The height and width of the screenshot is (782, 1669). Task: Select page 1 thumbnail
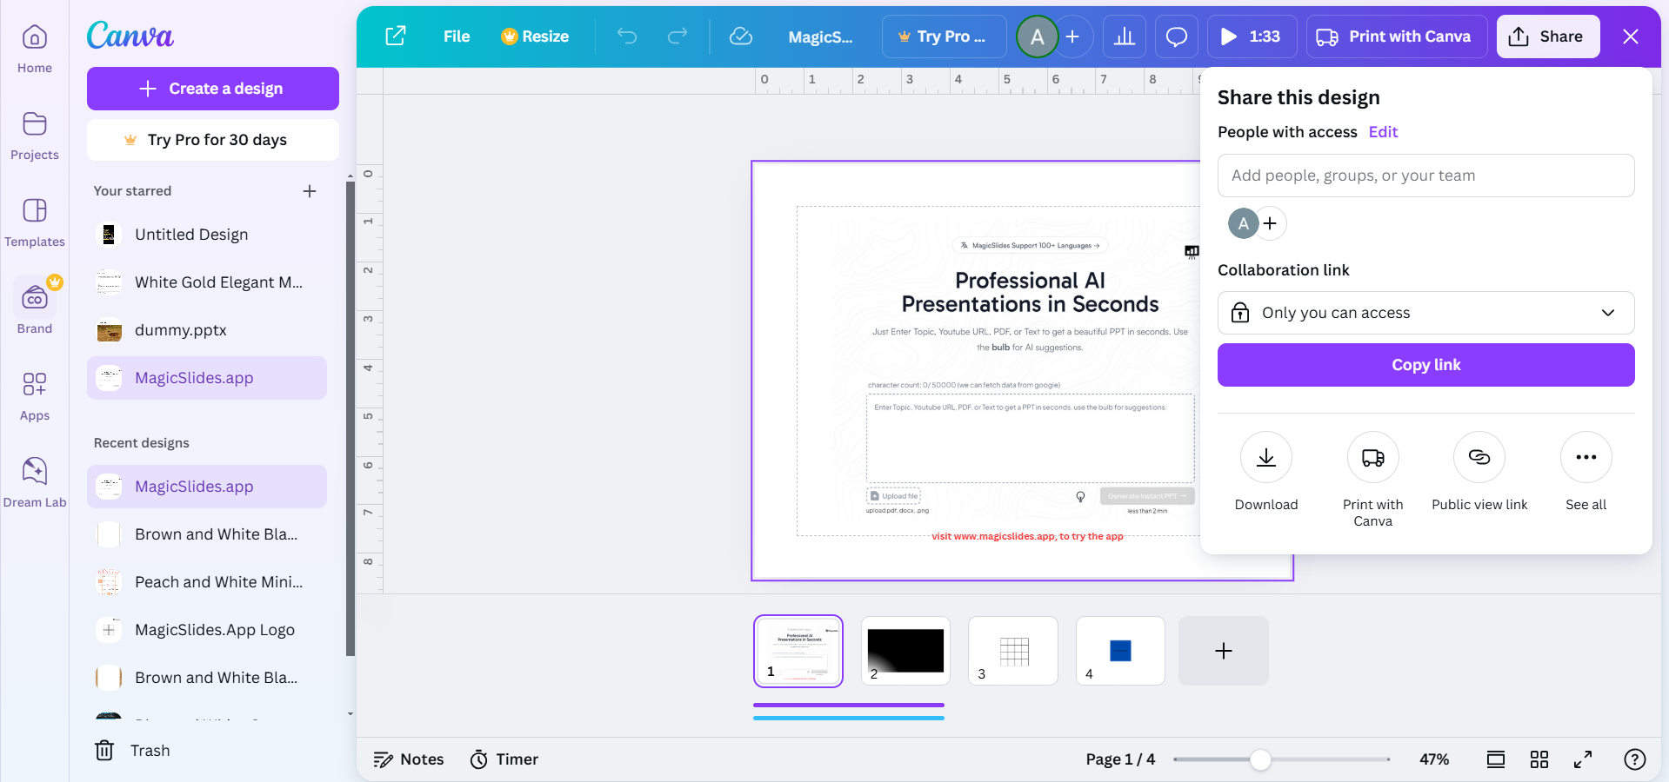click(798, 651)
